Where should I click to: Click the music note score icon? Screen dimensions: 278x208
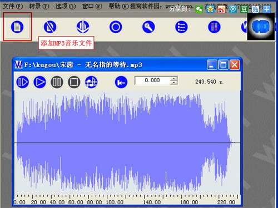(91, 82)
